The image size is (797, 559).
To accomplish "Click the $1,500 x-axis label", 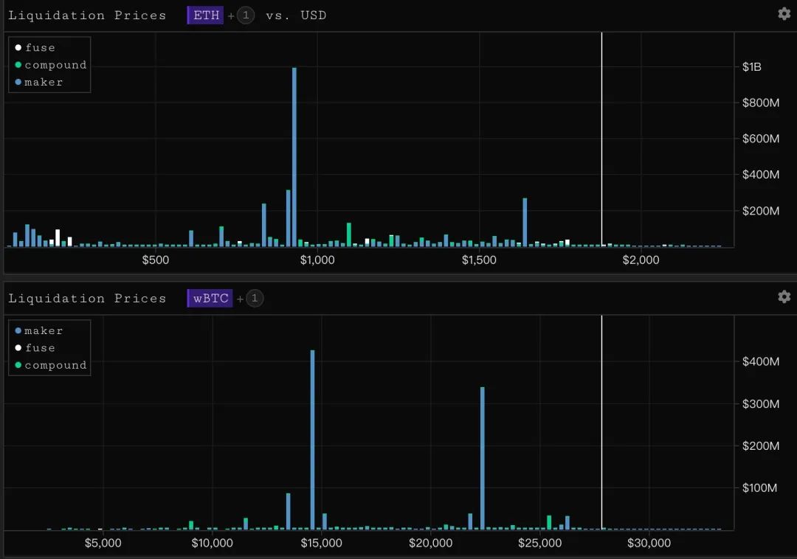I will [479, 260].
